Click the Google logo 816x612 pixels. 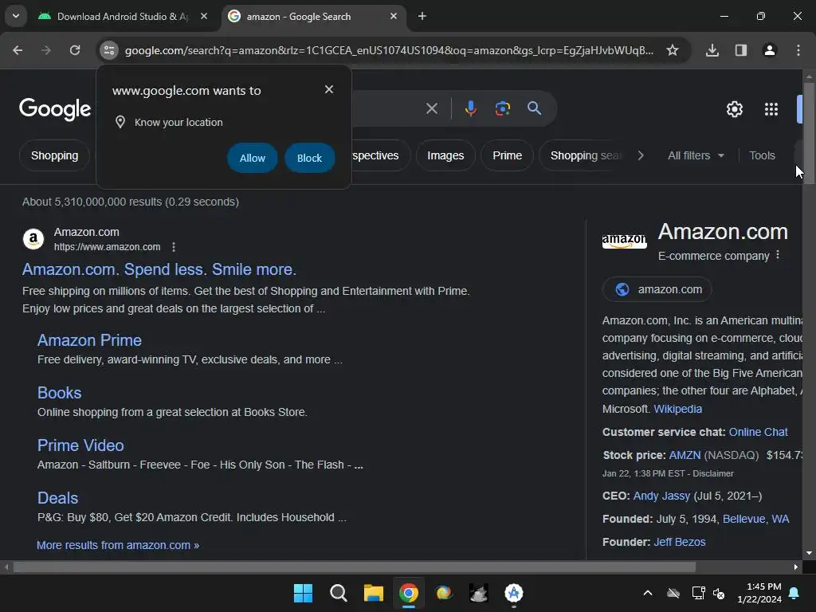point(55,109)
